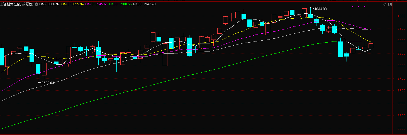Click the 3650 price axis label
Viewport: 407px width, 135px height.
pyautogui.click(x=401, y=103)
